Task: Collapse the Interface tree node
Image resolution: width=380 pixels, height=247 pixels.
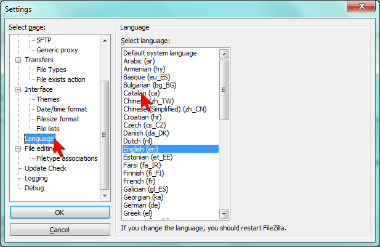Action: [18, 89]
